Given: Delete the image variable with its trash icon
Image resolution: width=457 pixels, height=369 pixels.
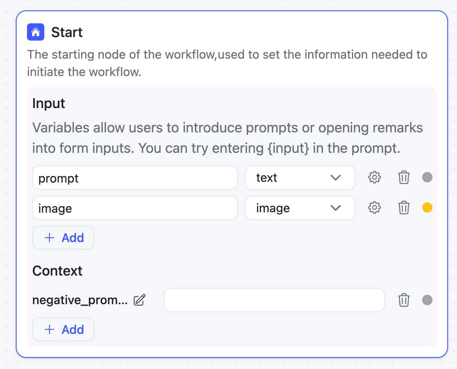Looking at the screenshot, I should [x=404, y=208].
